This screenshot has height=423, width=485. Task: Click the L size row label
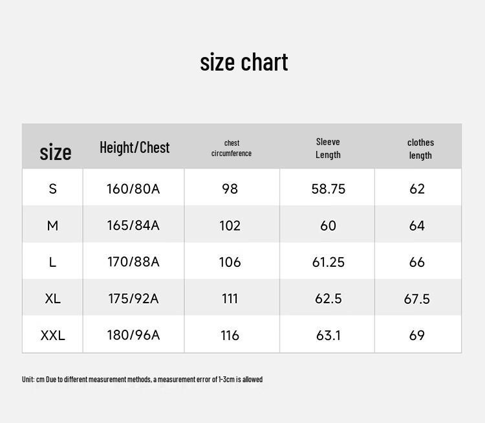coord(52,262)
